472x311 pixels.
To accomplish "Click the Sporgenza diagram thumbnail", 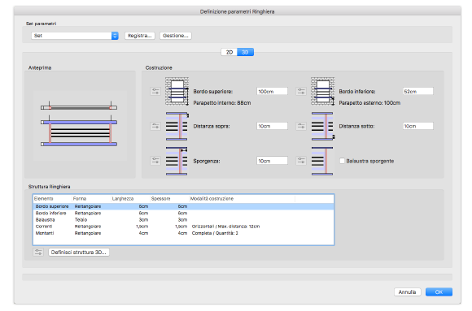I will 177,161.
